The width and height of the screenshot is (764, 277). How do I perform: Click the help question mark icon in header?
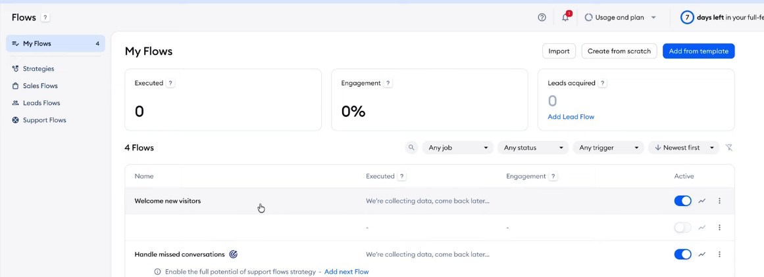point(542,18)
